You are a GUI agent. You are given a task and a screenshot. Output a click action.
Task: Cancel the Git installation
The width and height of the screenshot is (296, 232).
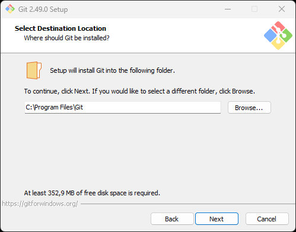tap(267, 218)
